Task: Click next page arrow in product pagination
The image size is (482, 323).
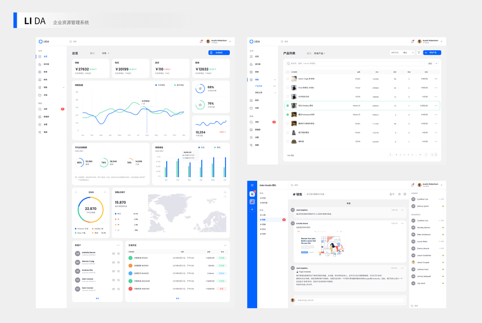Action: coord(426,155)
